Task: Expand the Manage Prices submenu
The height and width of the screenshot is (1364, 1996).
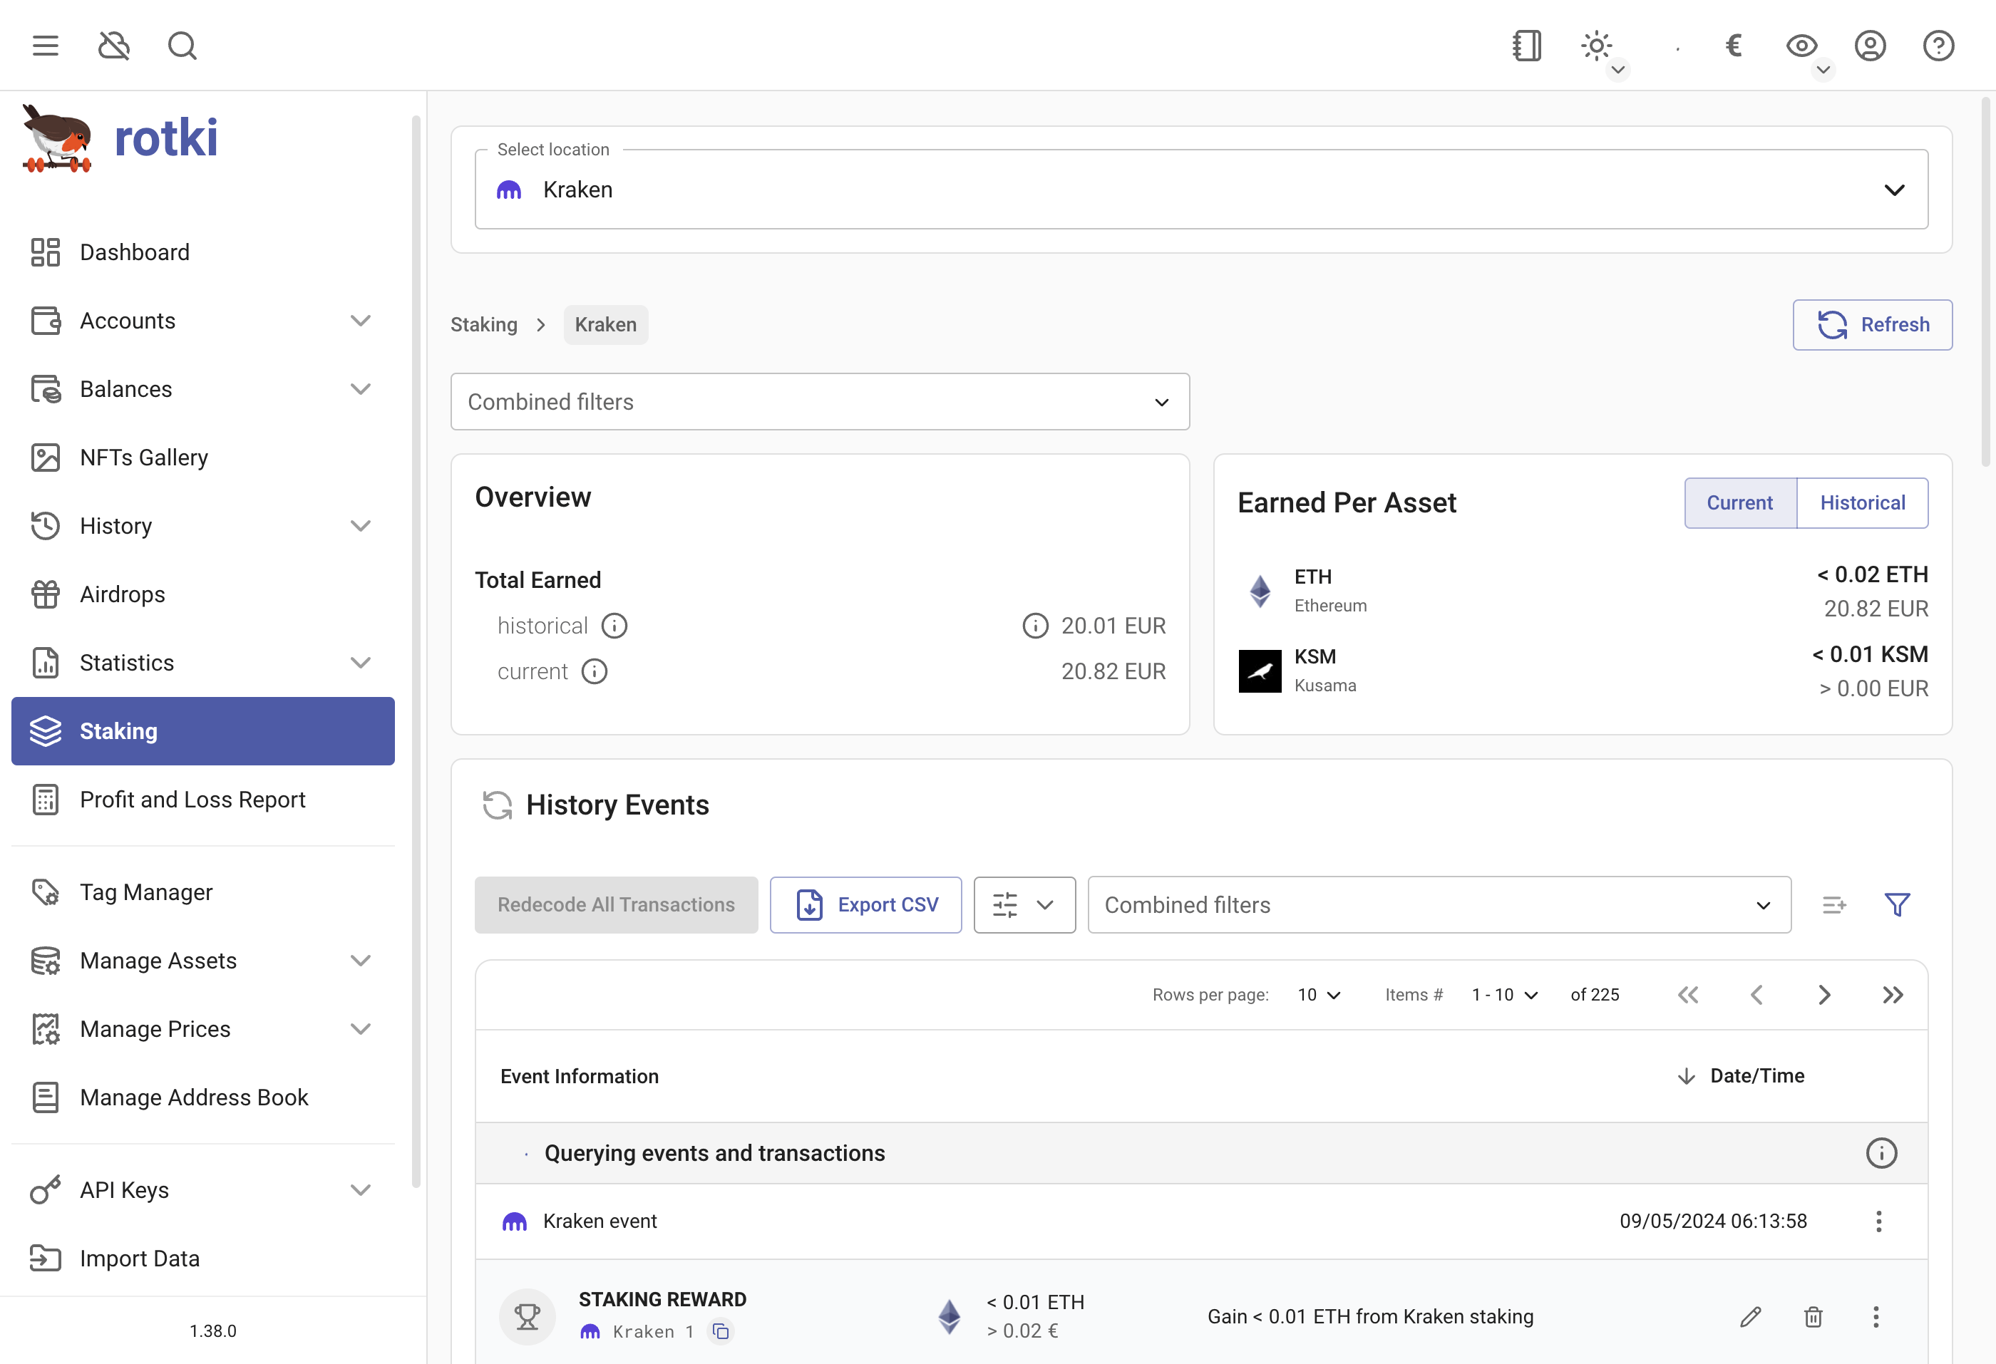Action: [x=361, y=1028]
